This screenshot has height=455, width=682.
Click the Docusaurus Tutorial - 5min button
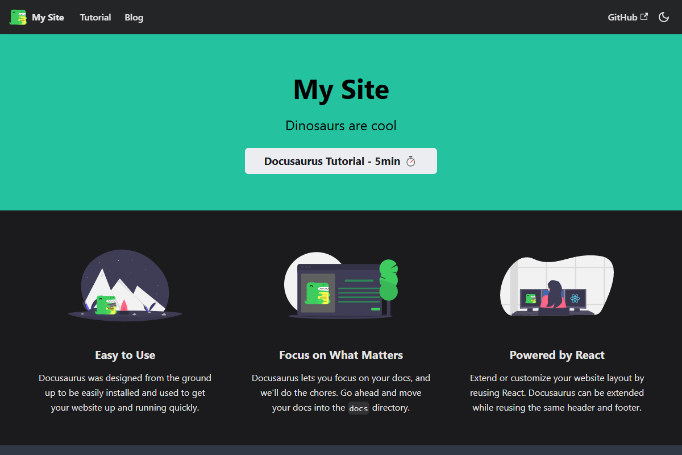341,161
